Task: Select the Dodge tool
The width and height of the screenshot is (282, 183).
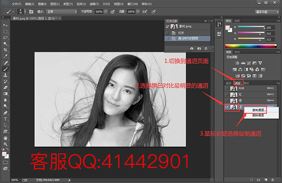Action: [x=5, y=106]
